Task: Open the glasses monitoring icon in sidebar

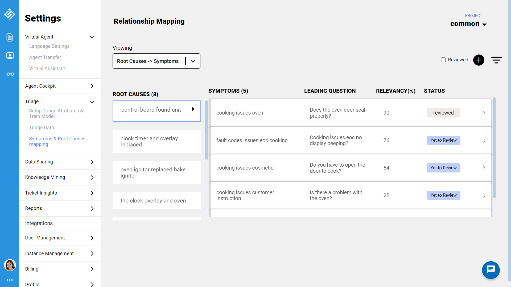Action: click(10, 74)
